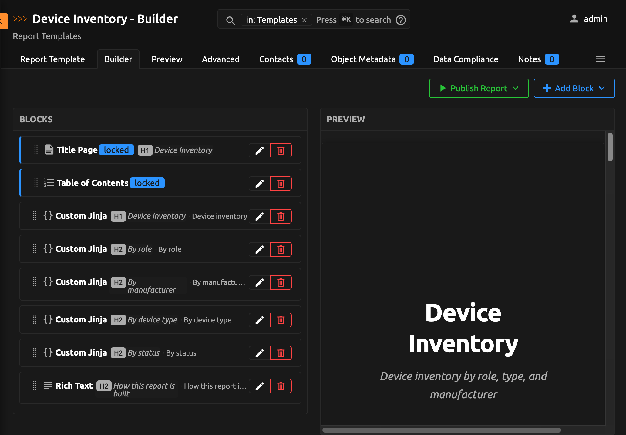Delete the By status Jinja block
This screenshot has width=626, height=435.
[281, 353]
